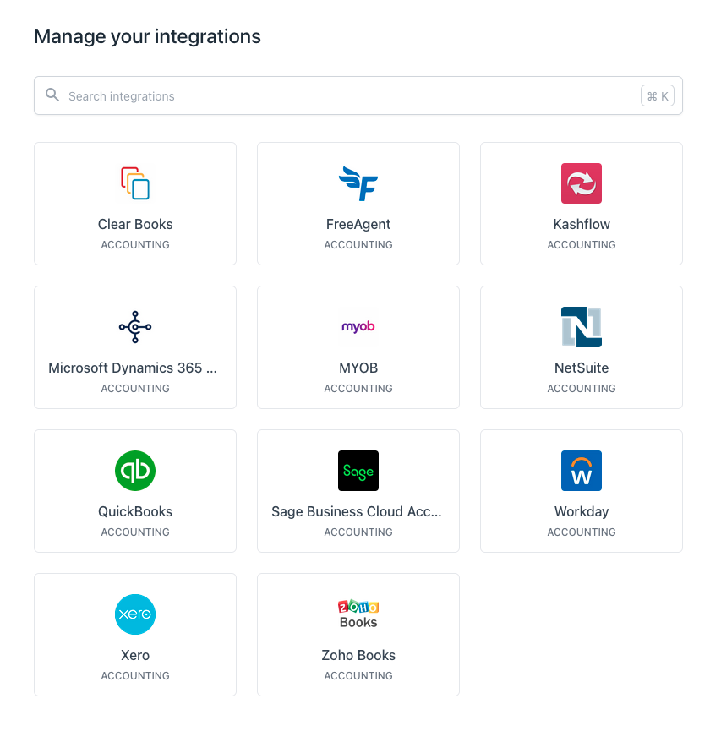The image size is (710, 753).
Task: Click the green QuickBooks logo
Action: (135, 471)
